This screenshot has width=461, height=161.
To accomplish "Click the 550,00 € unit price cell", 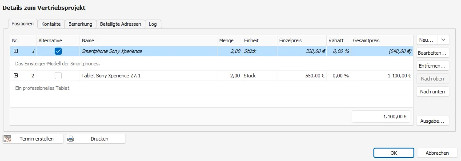I will pos(302,76).
